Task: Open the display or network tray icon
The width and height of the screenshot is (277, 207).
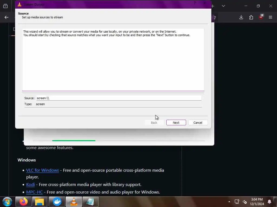Action: (237, 202)
